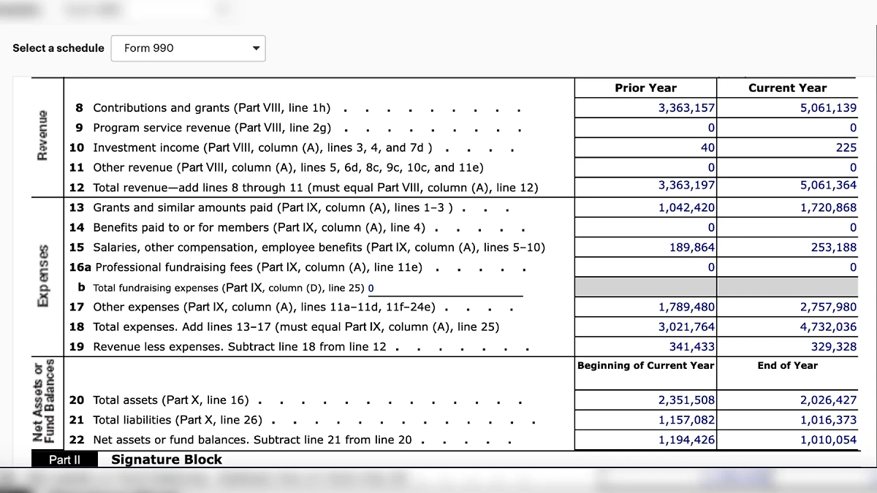The height and width of the screenshot is (493, 877).
Task: Click prior year other expenses 1,789,480
Action: pyautogui.click(x=686, y=307)
